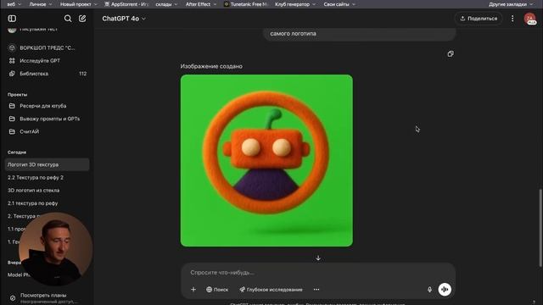Open the generated orange robot logo image
This screenshot has width=543, height=305.
[x=266, y=160]
